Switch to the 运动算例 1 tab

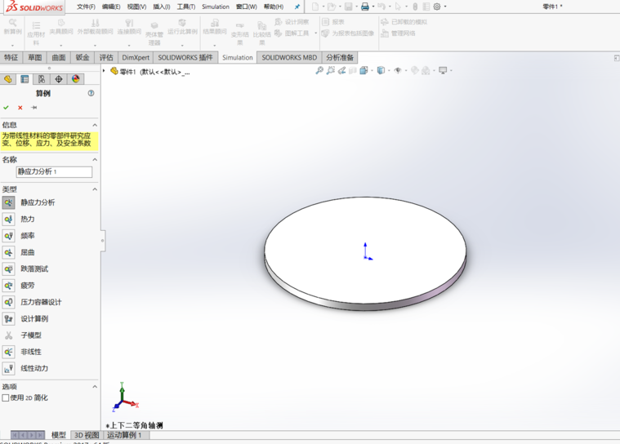124,435
